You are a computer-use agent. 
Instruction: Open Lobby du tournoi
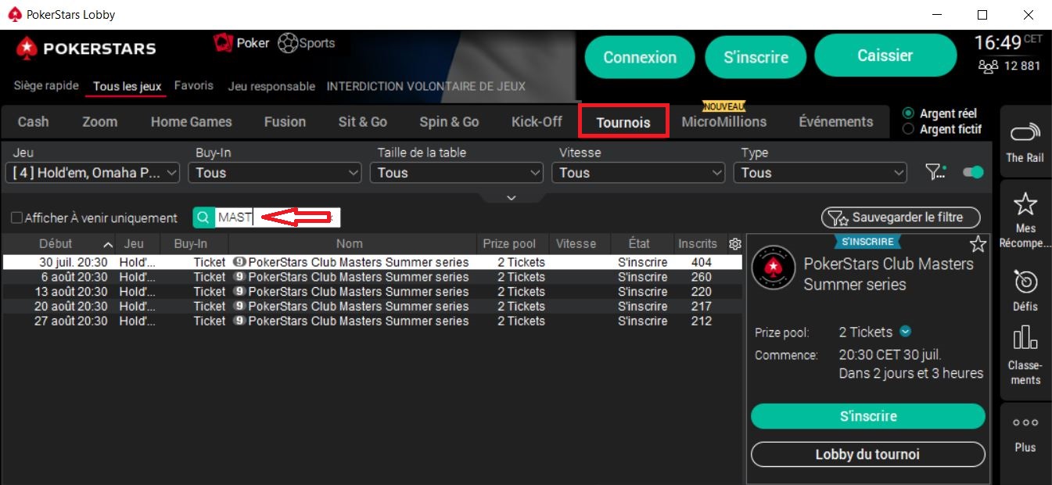click(868, 454)
